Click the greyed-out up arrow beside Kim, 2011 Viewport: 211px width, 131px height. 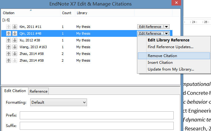coord(8,27)
